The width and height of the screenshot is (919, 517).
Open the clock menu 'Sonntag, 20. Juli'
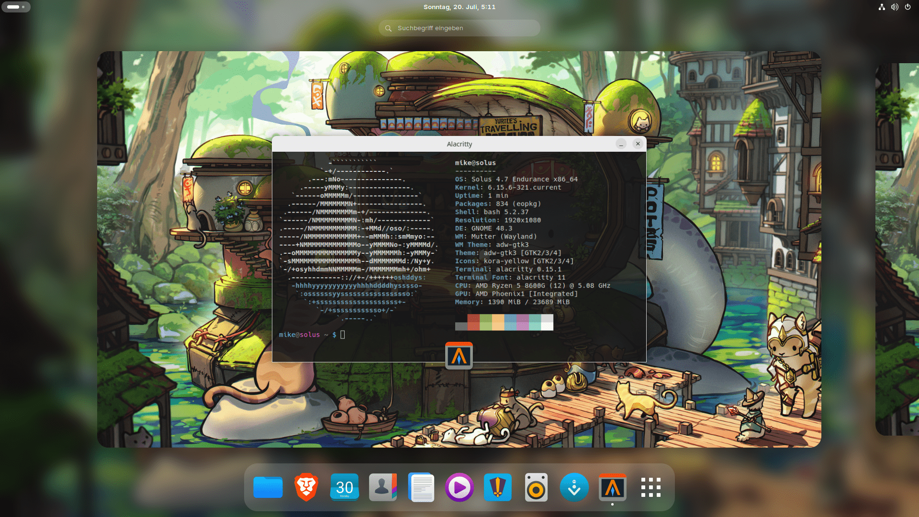459,7
